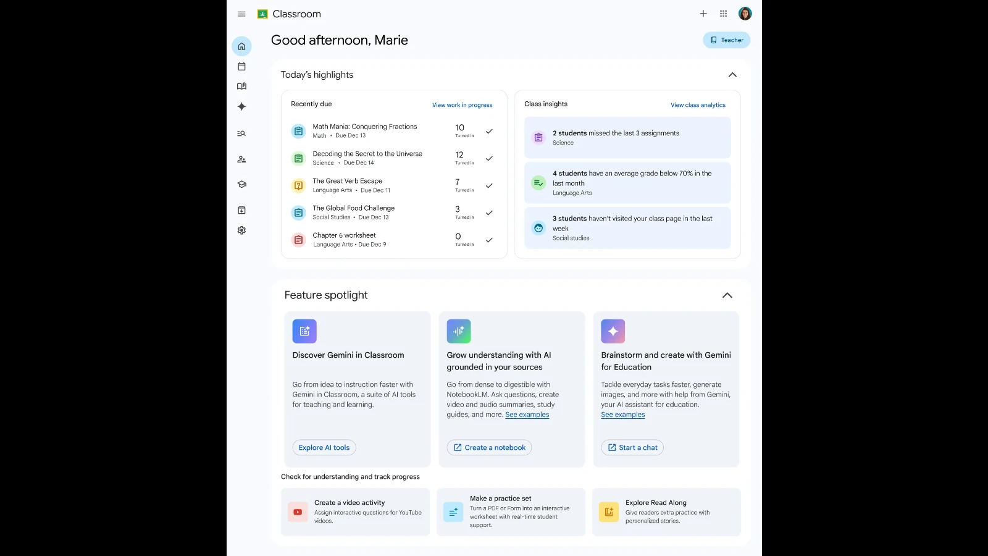Screen dimensions: 988x556
Task: Click checkmark for Chapter 6 worksheet
Action: click(489, 240)
